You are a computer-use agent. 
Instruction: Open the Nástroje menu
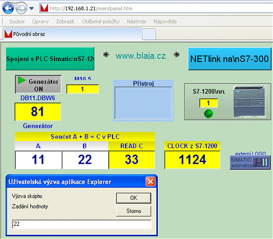click(136, 22)
